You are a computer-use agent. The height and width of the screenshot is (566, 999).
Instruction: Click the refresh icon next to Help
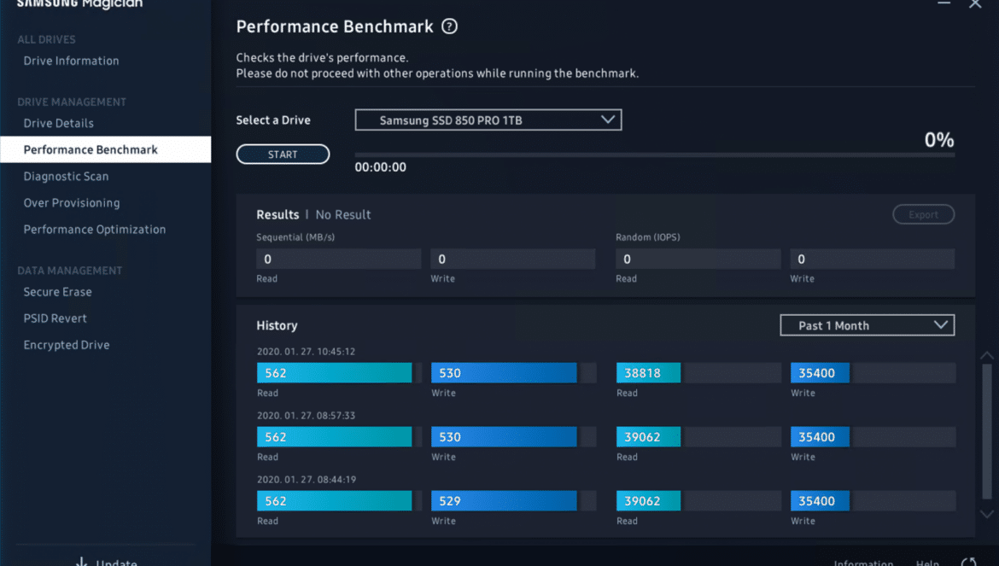(968, 563)
